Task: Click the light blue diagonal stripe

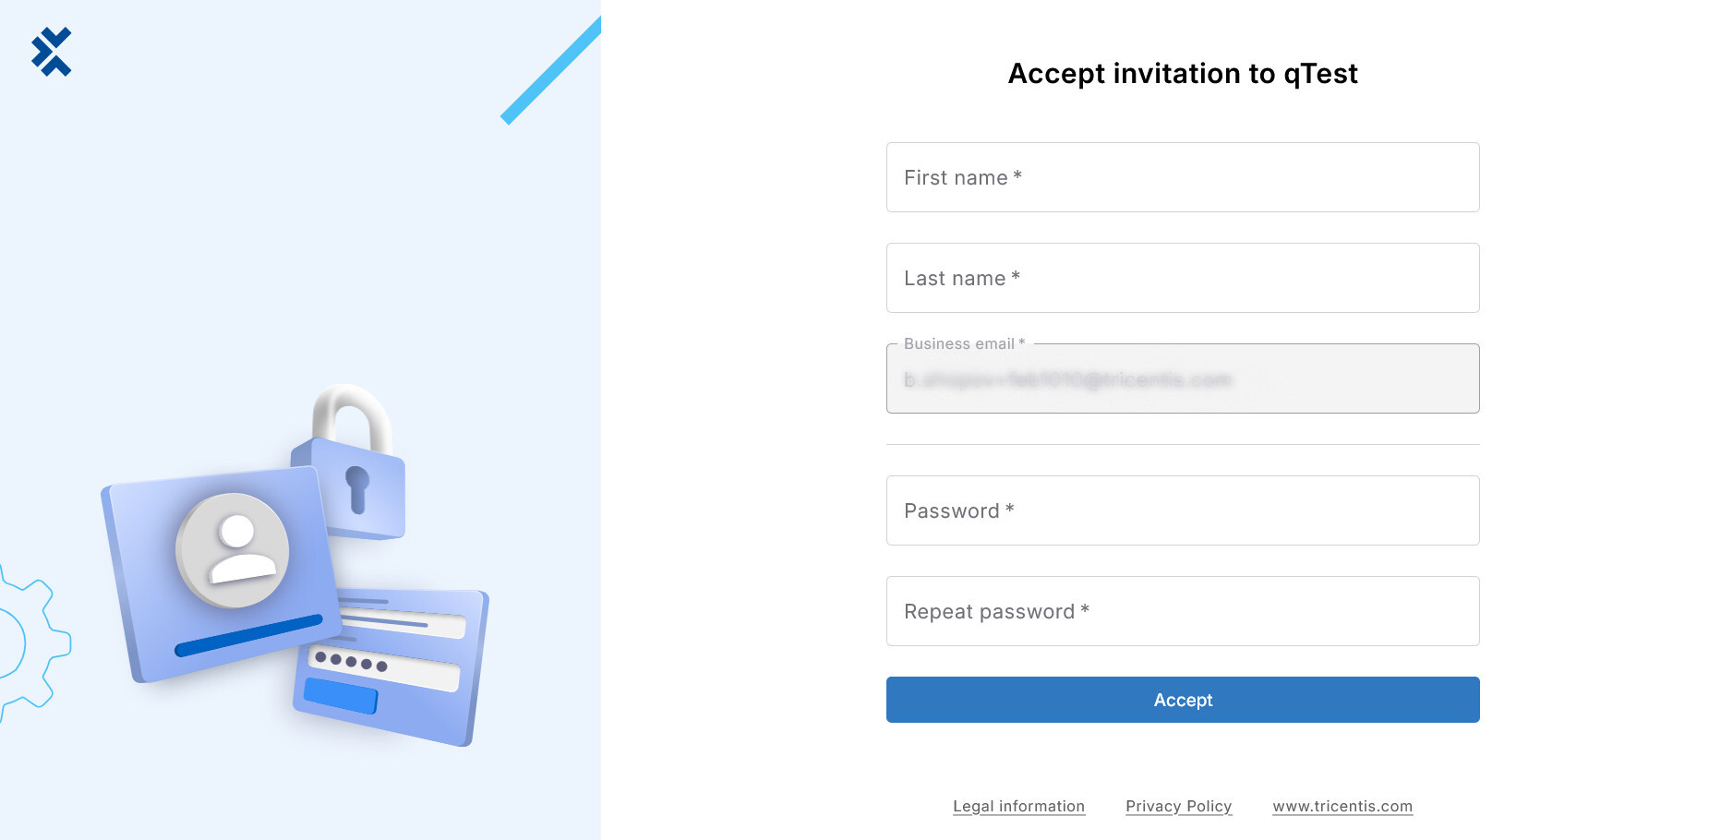Action: pyautogui.click(x=550, y=71)
